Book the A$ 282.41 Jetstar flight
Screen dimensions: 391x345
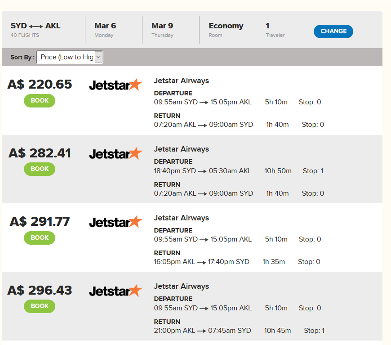pyautogui.click(x=40, y=169)
